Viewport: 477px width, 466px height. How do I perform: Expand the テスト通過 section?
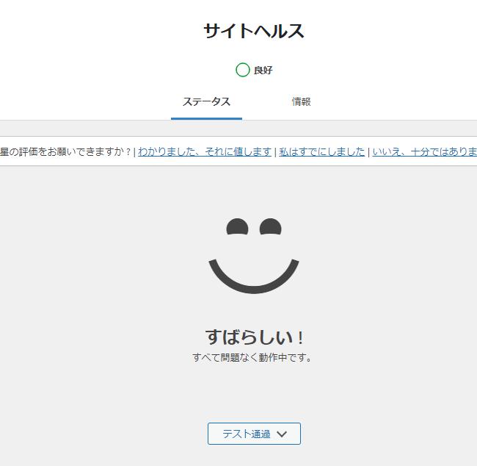coord(254,434)
